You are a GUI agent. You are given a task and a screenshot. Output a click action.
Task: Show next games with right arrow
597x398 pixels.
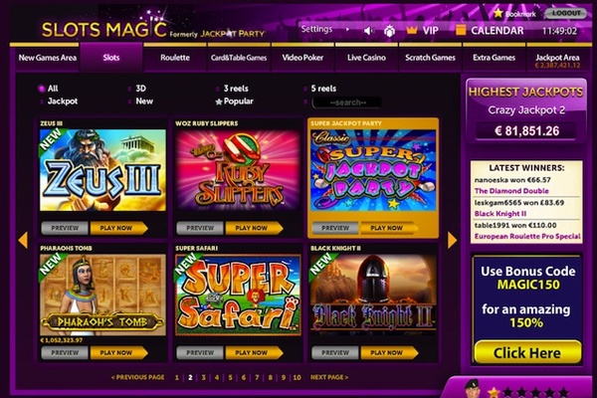tap(452, 240)
